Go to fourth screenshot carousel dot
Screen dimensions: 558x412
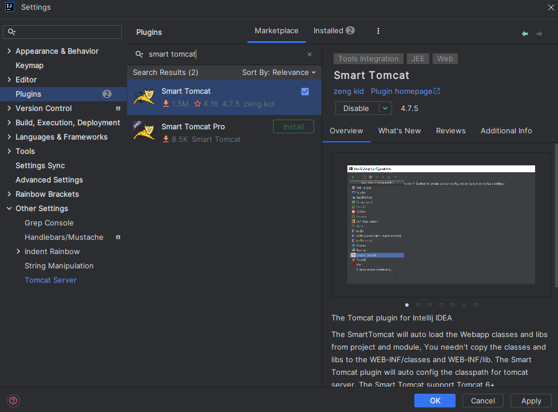(441, 305)
